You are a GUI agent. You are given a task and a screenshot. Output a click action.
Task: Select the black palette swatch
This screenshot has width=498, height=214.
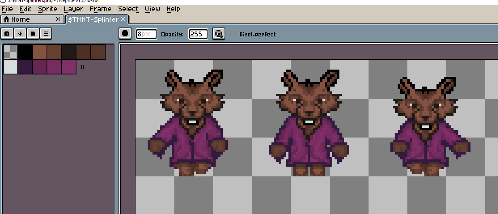[25, 52]
